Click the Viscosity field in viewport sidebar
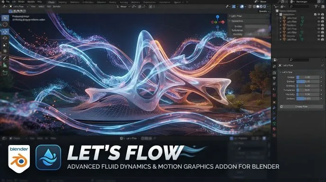 pos(256,34)
